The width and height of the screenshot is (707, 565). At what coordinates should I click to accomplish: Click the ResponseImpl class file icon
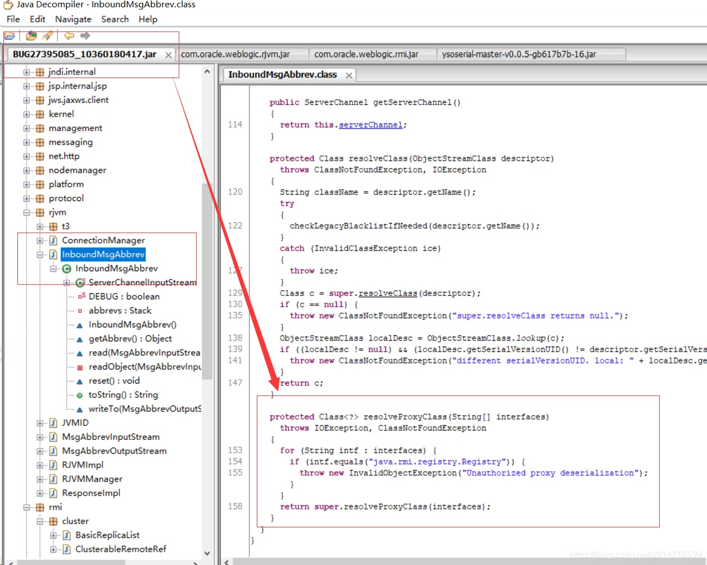tap(53, 493)
